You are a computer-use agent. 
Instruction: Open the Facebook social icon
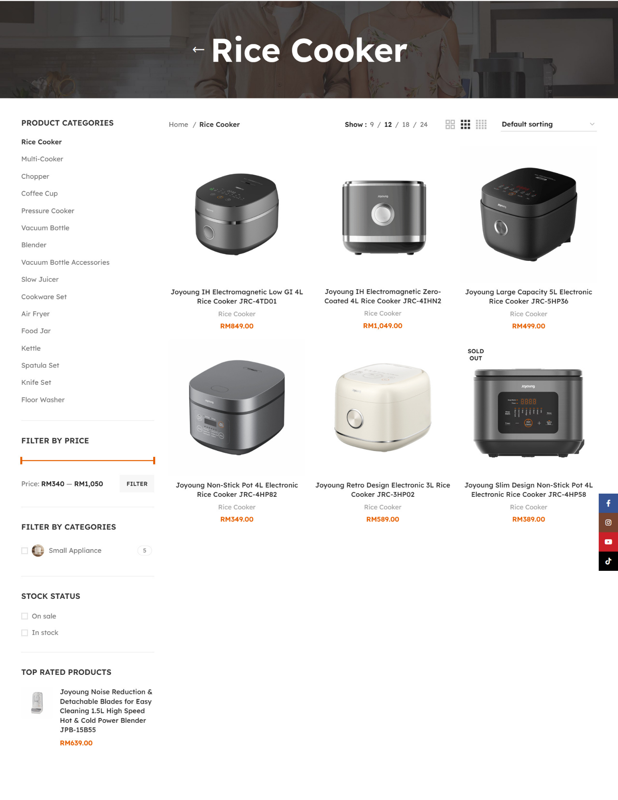tap(608, 503)
